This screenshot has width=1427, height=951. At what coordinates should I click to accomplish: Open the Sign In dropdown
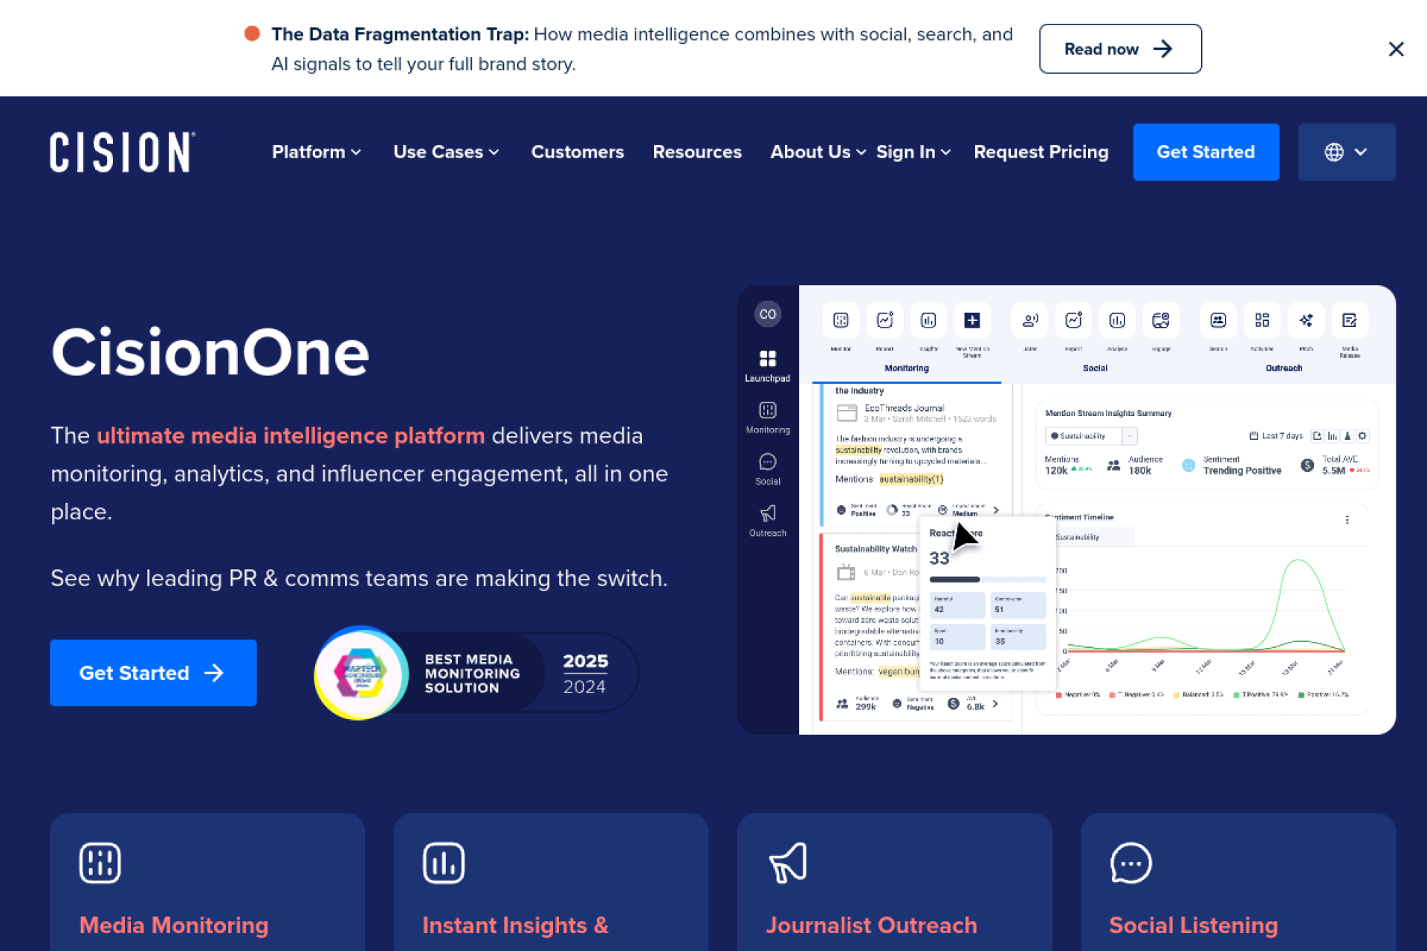click(913, 152)
